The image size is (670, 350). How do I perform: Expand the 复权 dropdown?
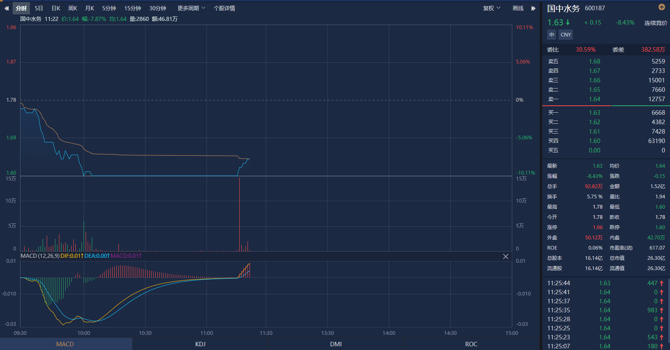pos(491,8)
